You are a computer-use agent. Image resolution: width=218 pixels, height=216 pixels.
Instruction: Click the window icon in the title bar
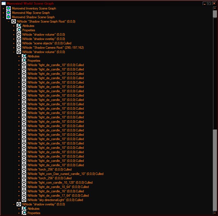pyautogui.click(x=4, y=3)
